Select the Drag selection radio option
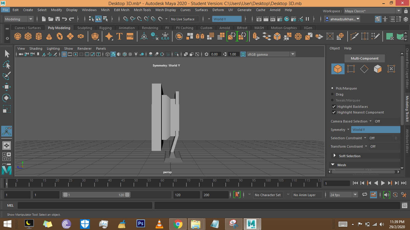 tap(332, 94)
